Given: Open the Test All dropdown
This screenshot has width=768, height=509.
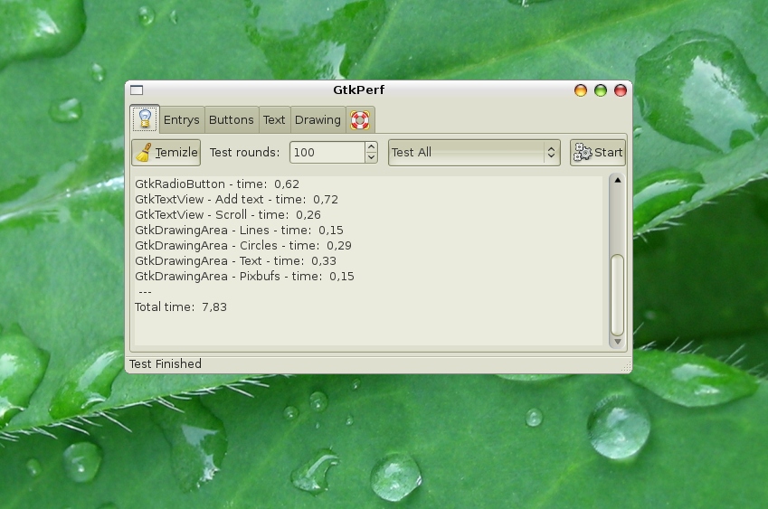Looking at the screenshot, I should click(x=474, y=153).
